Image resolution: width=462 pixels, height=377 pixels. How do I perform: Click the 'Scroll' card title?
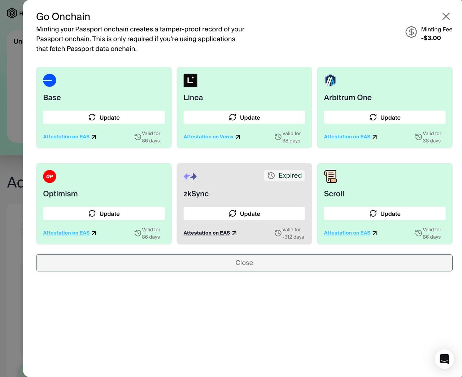point(334,194)
